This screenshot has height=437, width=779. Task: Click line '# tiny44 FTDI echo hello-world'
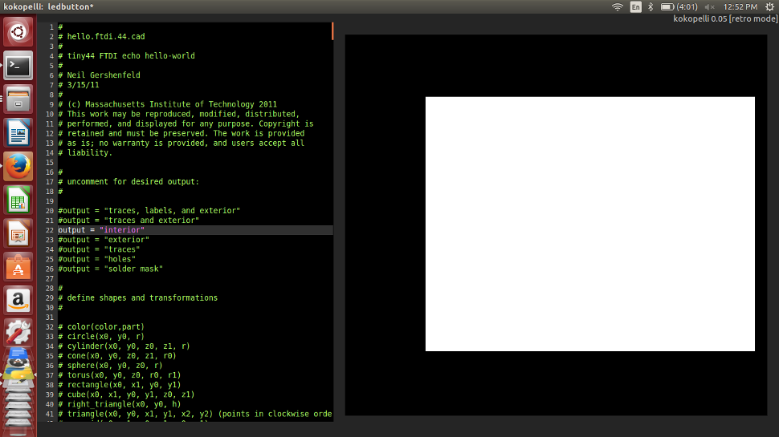click(126, 56)
